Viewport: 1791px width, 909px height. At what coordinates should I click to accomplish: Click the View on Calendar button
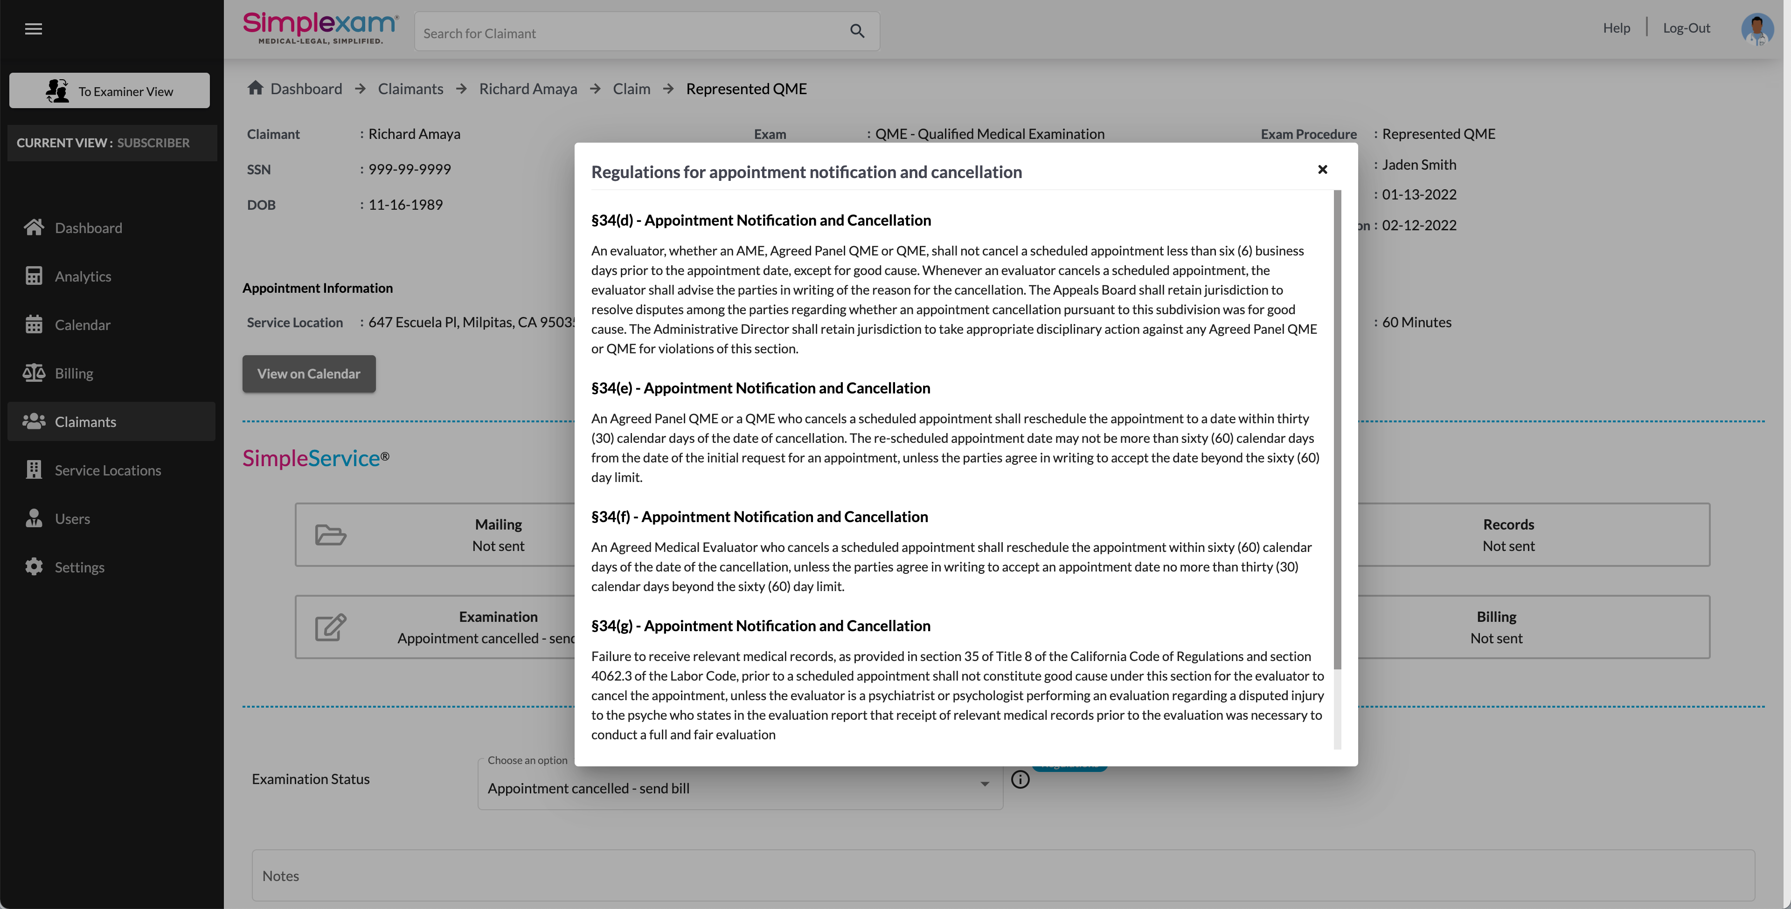[x=309, y=374]
